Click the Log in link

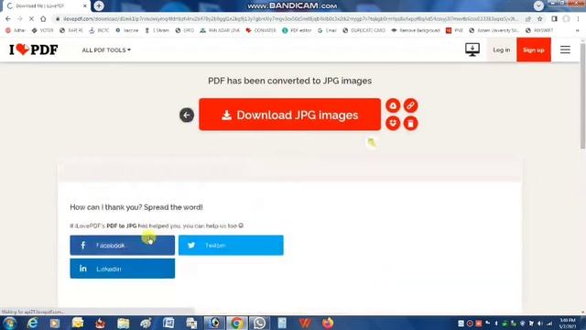(501, 49)
